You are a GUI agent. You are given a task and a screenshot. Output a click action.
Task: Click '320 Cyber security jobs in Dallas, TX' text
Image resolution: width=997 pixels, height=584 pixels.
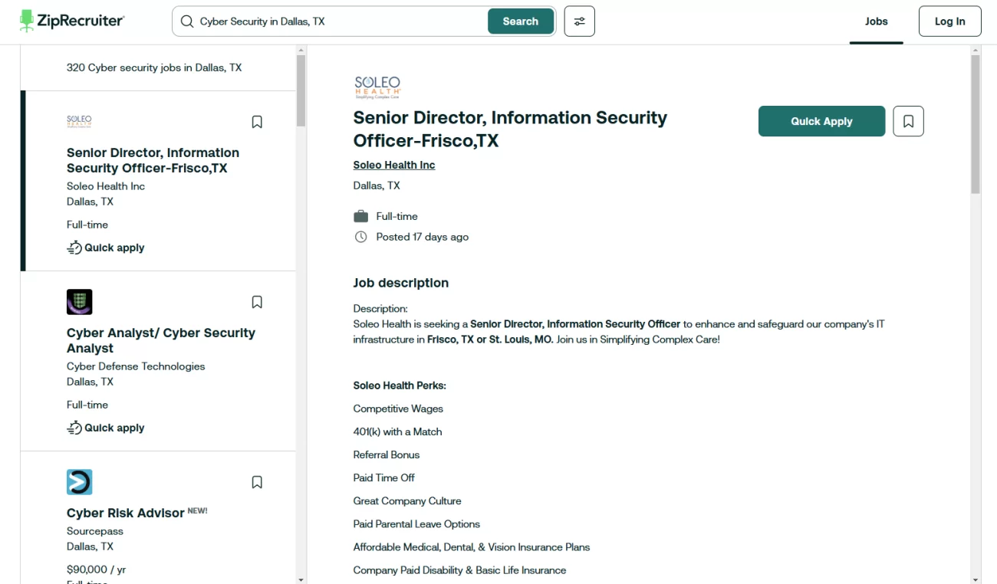(x=154, y=67)
